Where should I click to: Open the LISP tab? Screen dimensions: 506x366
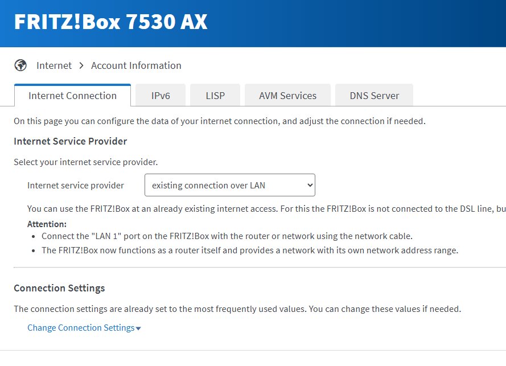(215, 96)
